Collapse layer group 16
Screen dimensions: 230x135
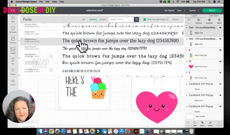(x=187, y=61)
